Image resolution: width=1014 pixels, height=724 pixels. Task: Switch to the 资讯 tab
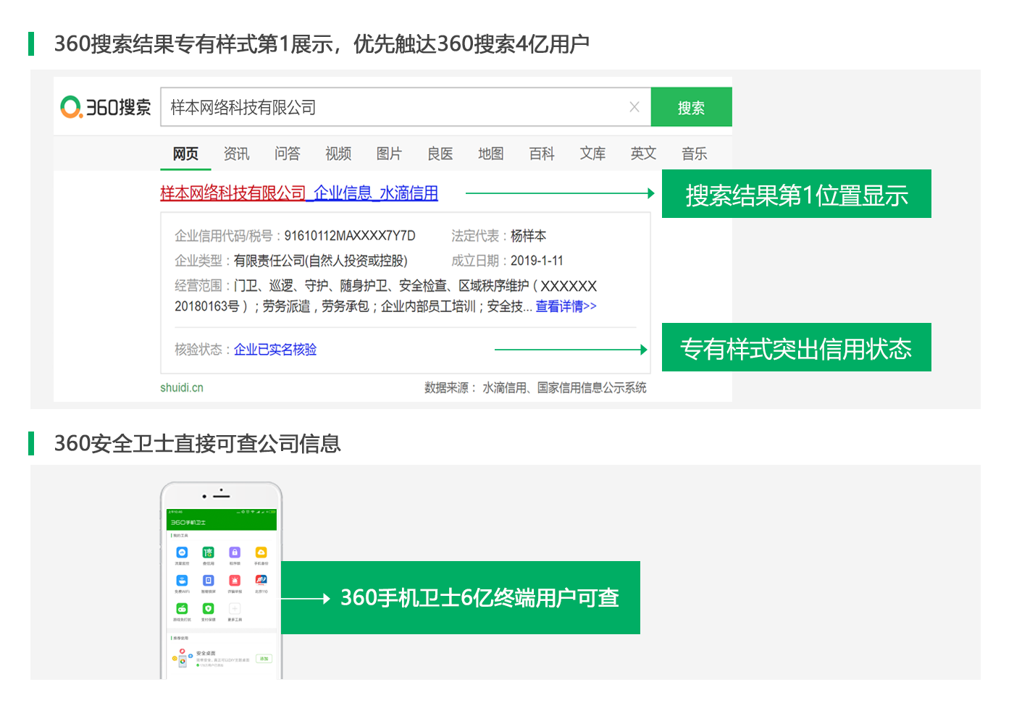236,153
